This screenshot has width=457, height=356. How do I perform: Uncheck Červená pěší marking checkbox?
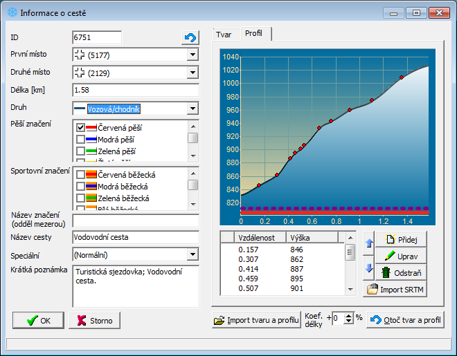pyautogui.click(x=81, y=128)
